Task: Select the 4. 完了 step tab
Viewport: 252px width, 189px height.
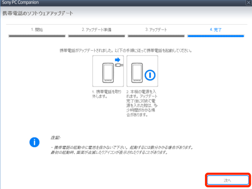Action: pos(215,30)
